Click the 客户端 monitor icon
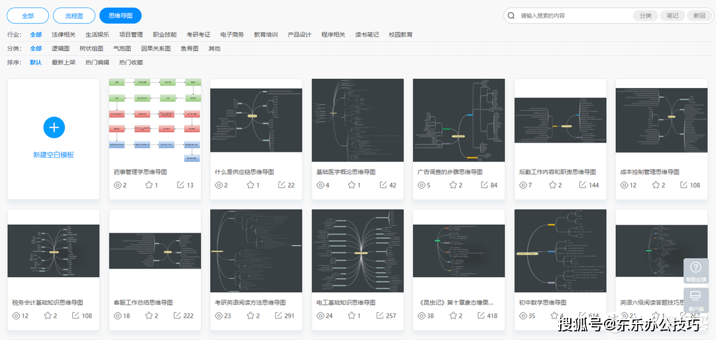The height and width of the screenshot is (340, 716). point(695,296)
